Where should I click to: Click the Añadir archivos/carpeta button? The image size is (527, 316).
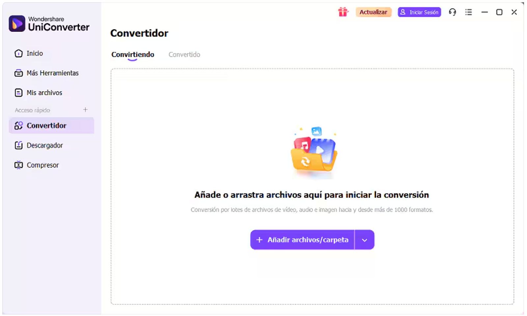click(302, 240)
